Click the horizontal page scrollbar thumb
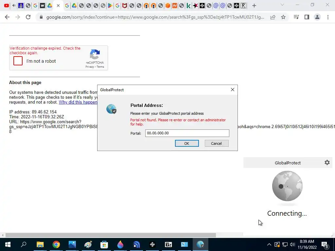The width and height of the screenshot is (335, 251). coord(111,235)
